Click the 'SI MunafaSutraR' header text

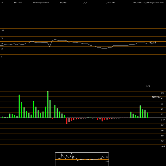[x=41, y=3]
